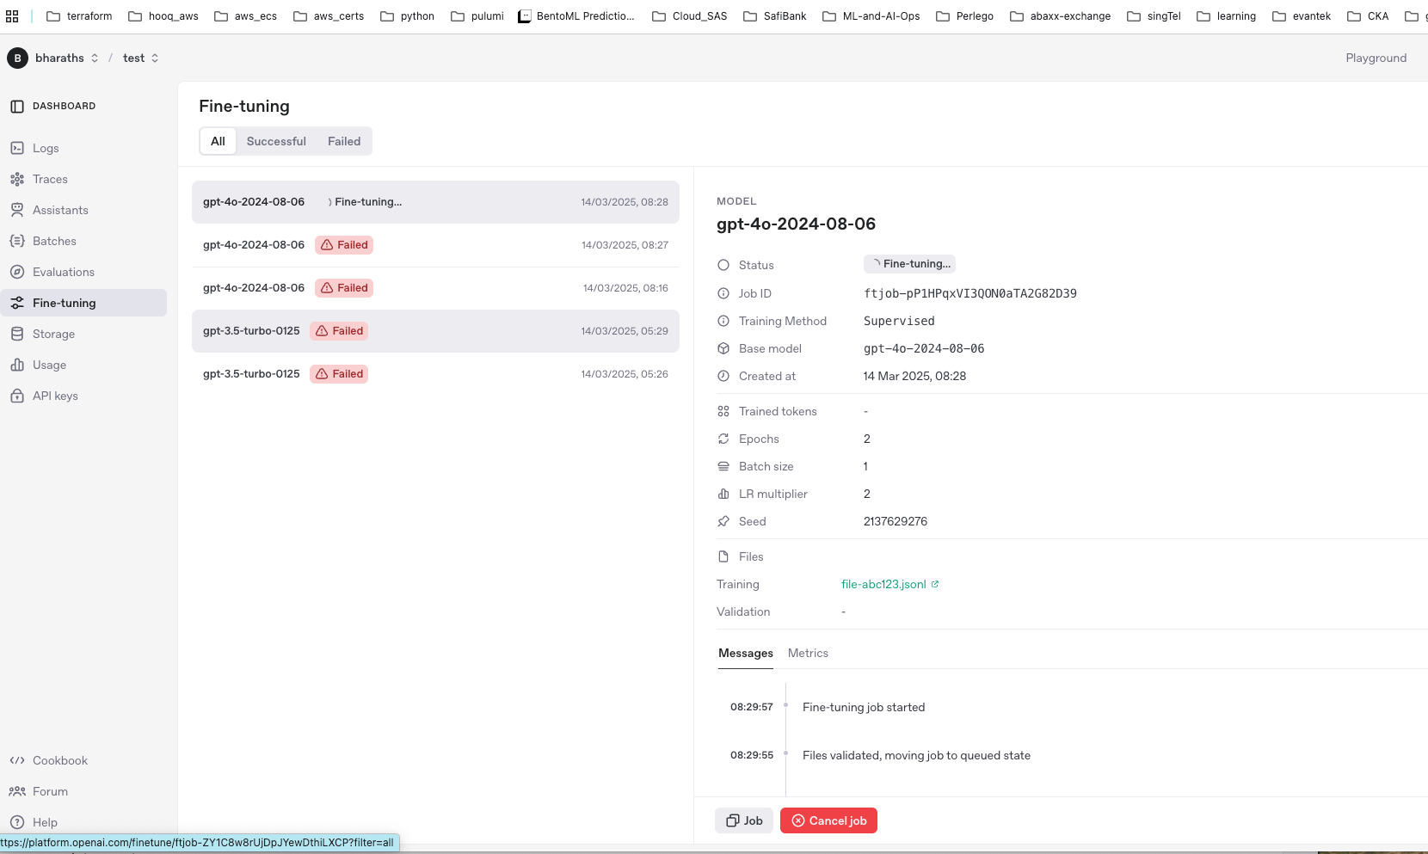Click the Epochs icon in job details
This screenshot has width=1428, height=854.
point(723,439)
